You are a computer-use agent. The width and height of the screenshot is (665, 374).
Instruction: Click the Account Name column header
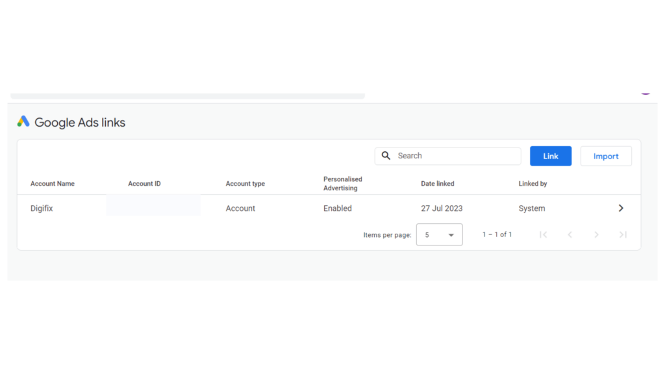tap(53, 184)
